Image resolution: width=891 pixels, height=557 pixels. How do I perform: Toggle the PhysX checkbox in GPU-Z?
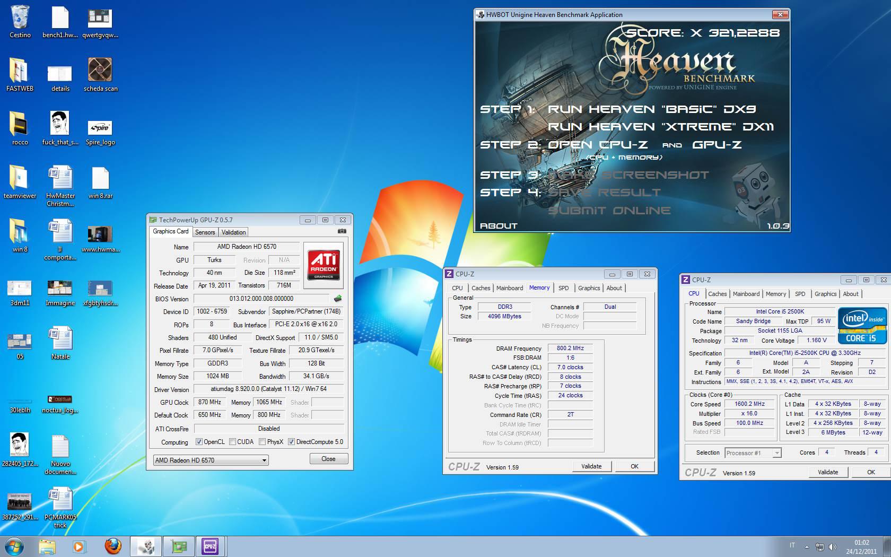tap(263, 442)
